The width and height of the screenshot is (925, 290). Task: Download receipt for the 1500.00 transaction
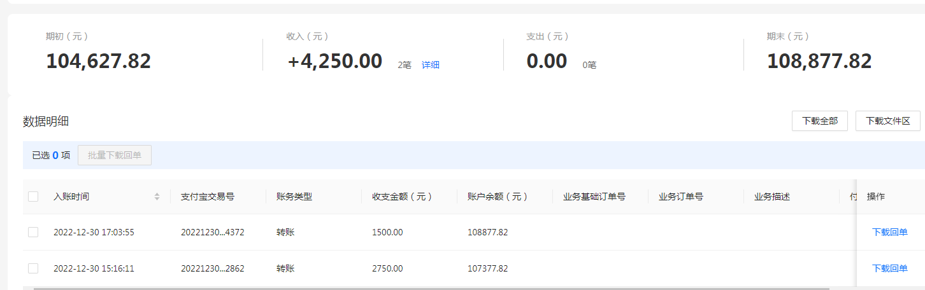(889, 232)
